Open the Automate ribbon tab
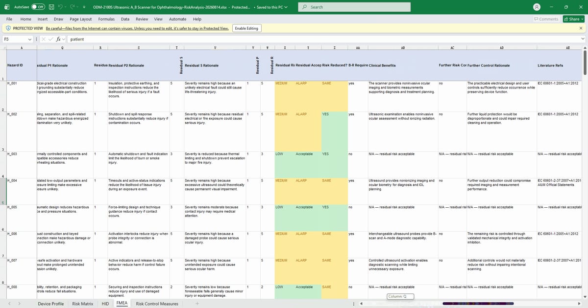This screenshot has height=308, width=588. pyautogui.click(x=177, y=19)
